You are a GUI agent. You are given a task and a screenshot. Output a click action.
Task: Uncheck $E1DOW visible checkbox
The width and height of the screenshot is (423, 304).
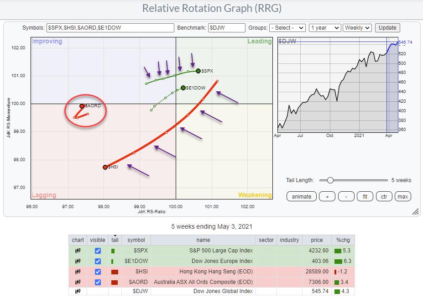tap(98, 262)
